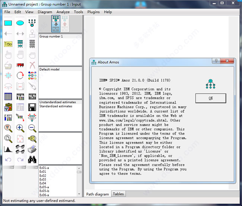Image resolution: width=242 pixels, height=206 pixels.
Task: Select Unstandardized estimates
Action: tap(60, 102)
